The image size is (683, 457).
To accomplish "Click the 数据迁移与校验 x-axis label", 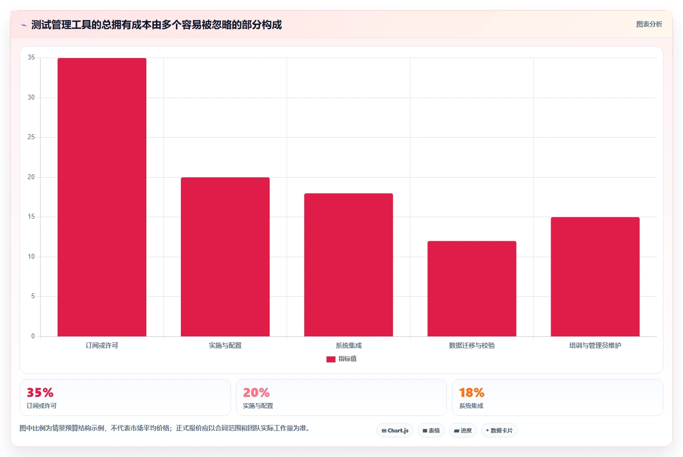I will 472,345.
